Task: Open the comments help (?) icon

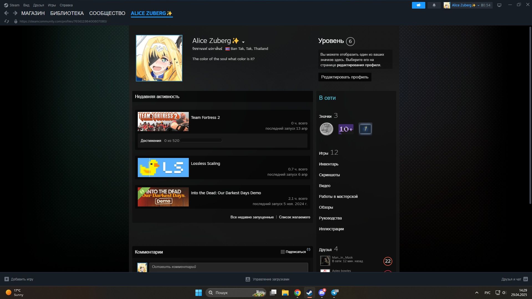Action: pyautogui.click(x=309, y=249)
